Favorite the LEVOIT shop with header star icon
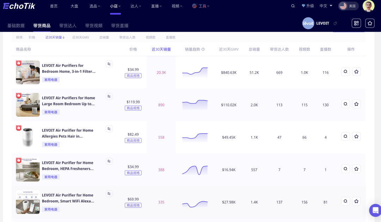 (370, 23)
